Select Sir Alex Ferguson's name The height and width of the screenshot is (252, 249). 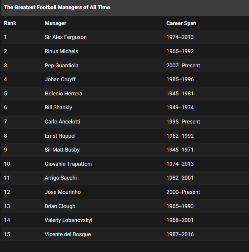coord(65,37)
